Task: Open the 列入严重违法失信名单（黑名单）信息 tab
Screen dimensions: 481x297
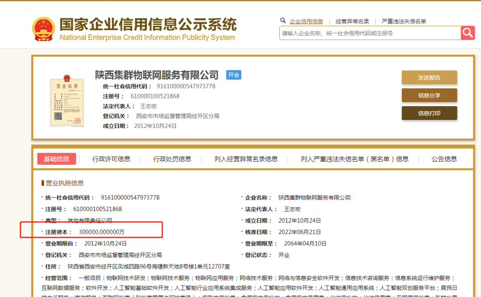Action: (x=355, y=159)
